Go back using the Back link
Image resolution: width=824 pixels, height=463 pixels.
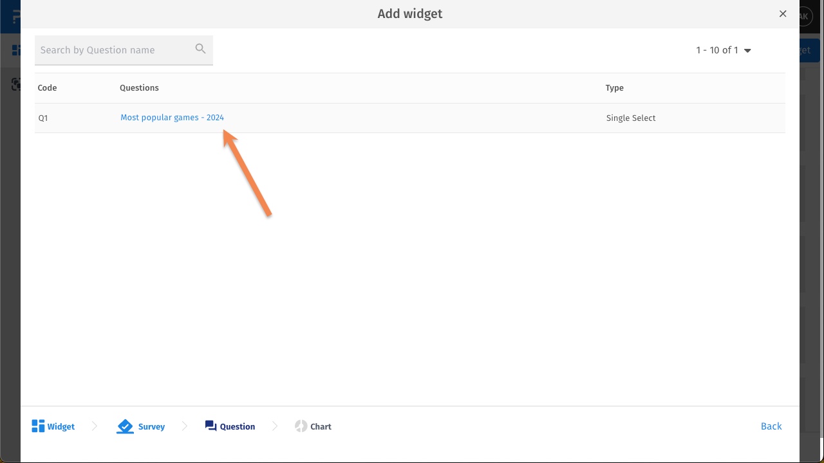771,426
